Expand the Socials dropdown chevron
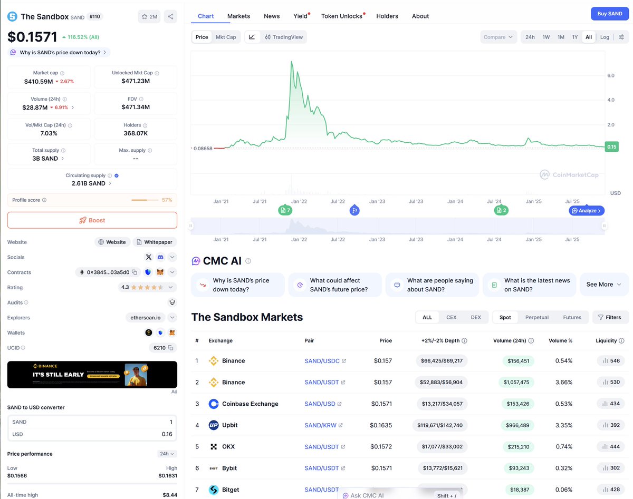633x499 pixels. (172, 257)
